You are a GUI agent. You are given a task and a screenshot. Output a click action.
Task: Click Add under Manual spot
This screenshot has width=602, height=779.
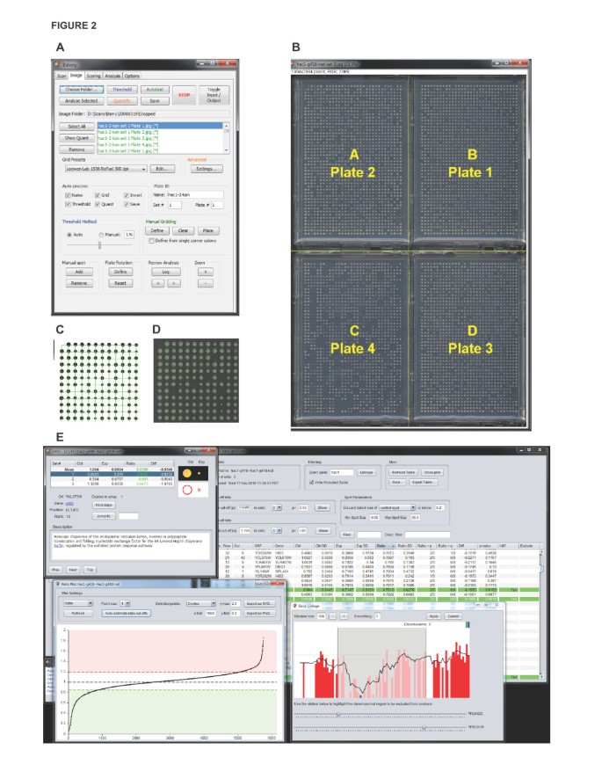click(79, 272)
